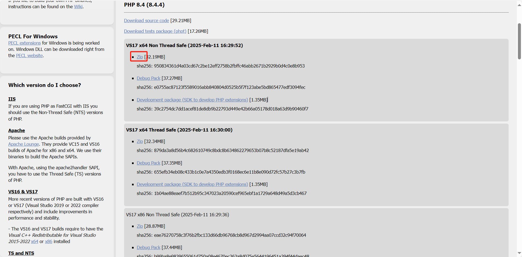522x257 pixels.
Task: Click Download tests package (phpt) link
Action: coord(155,31)
